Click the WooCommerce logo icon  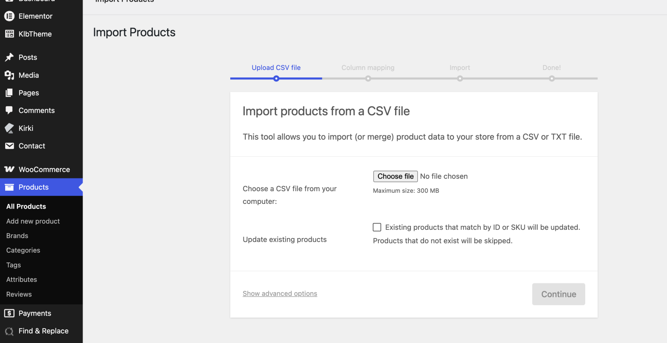pyautogui.click(x=9, y=169)
